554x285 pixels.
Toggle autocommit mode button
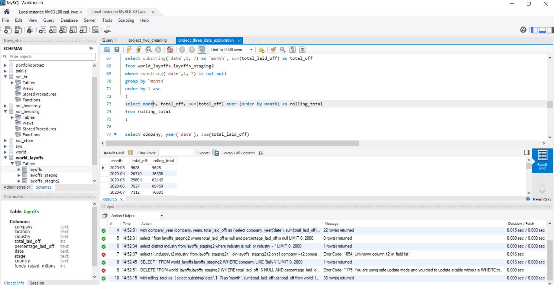pos(202,49)
